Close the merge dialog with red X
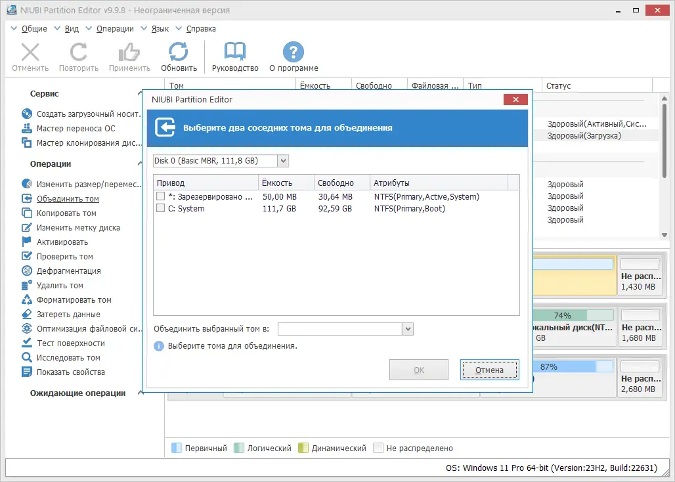This screenshot has height=482, width=675. pyautogui.click(x=515, y=99)
